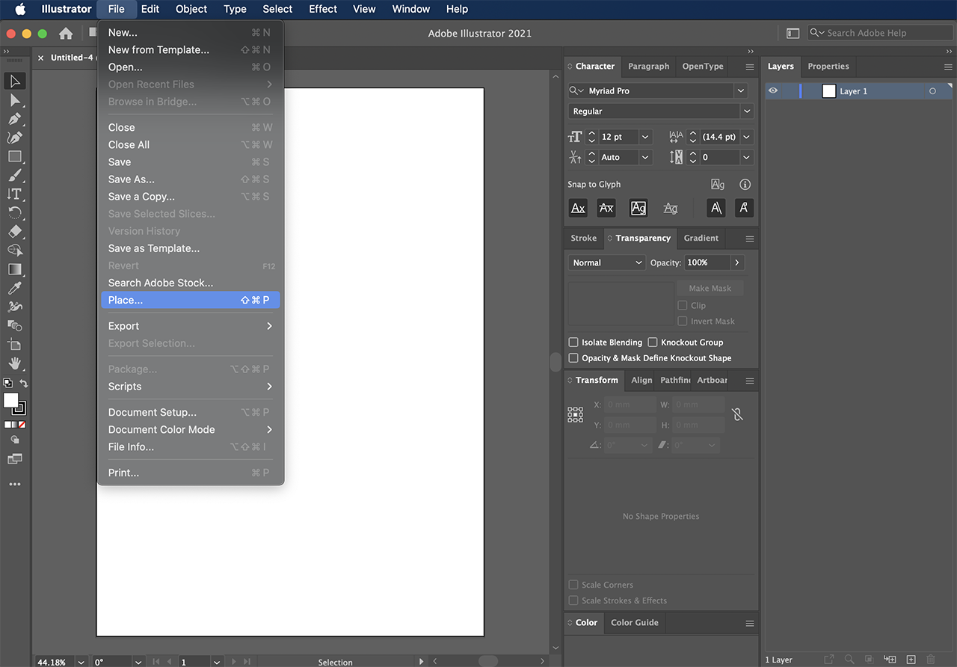Switch to the Paragraph tab
957x667 pixels.
(648, 67)
